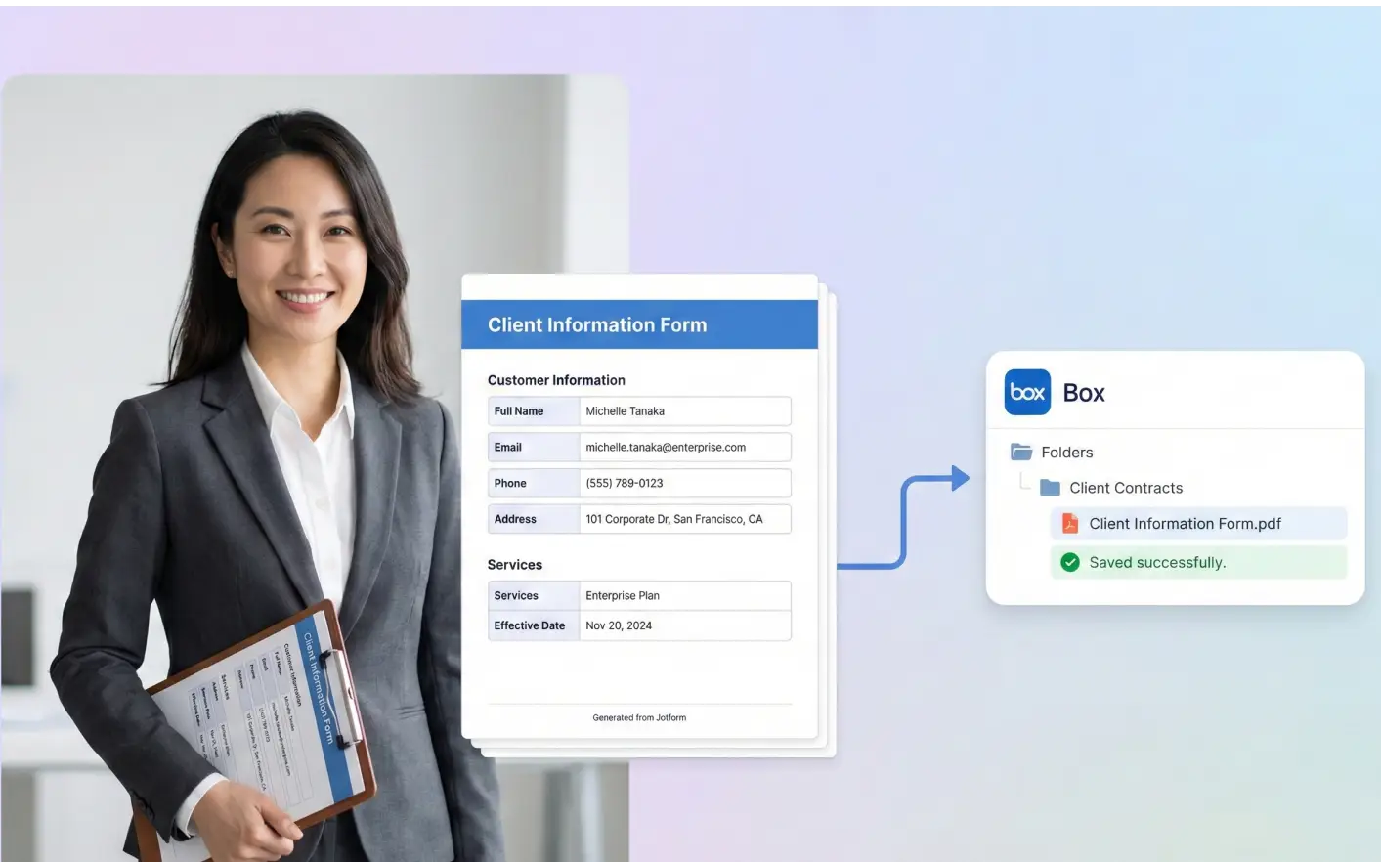
Task: Click the open Folders icon
Action: (1021, 453)
